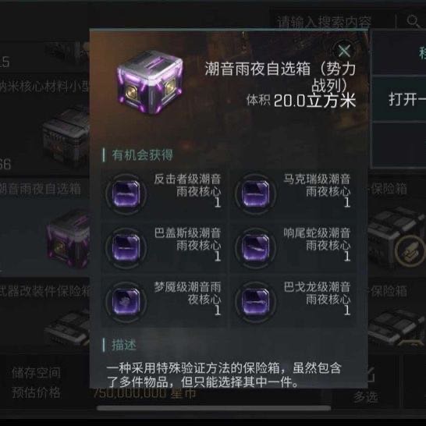Select the 响尾蛇级潮音雨夜核心 icon
The height and width of the screenshot is (426, 426).
point(255,248)
